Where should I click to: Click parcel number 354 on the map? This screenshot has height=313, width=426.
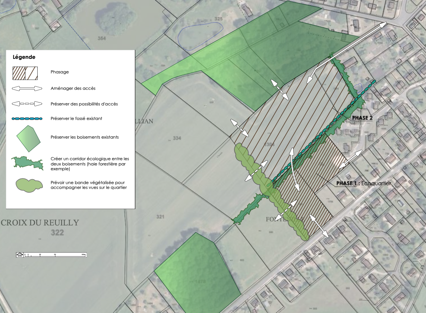pos(101,38)
